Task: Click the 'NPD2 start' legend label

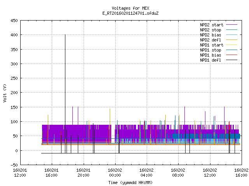Action: point(212,25)
